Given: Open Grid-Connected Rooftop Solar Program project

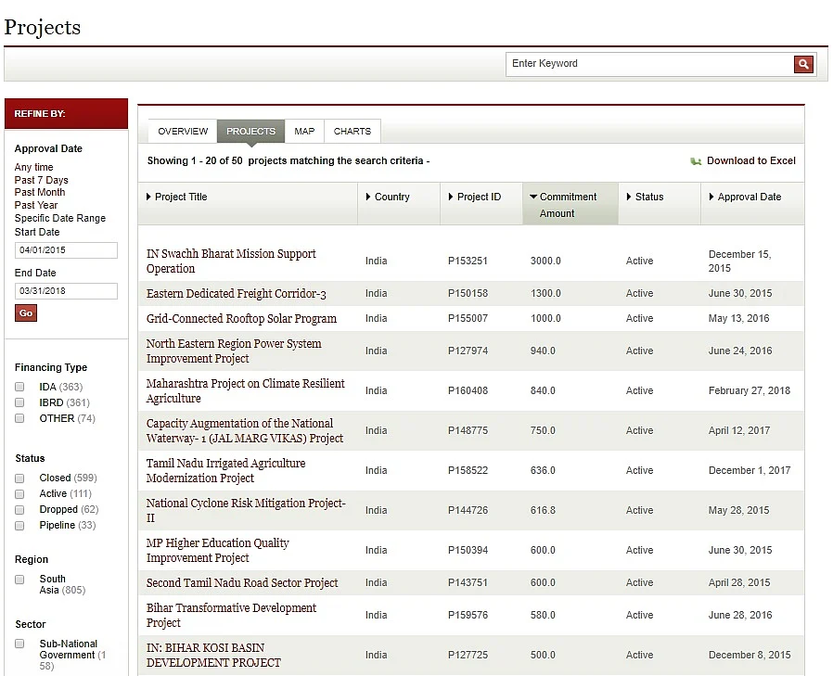Looking at the screenshot, I should (x=241, y=319).
